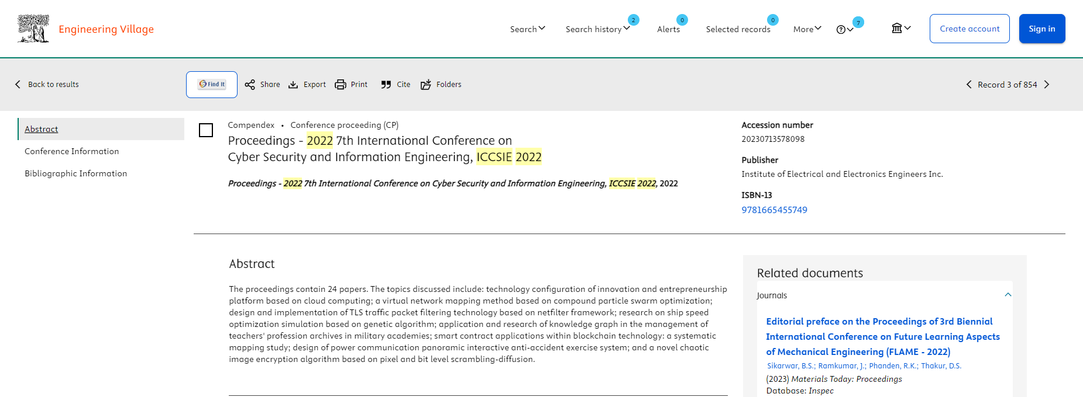Click the Cite quotation icon

tap(386, 85)
